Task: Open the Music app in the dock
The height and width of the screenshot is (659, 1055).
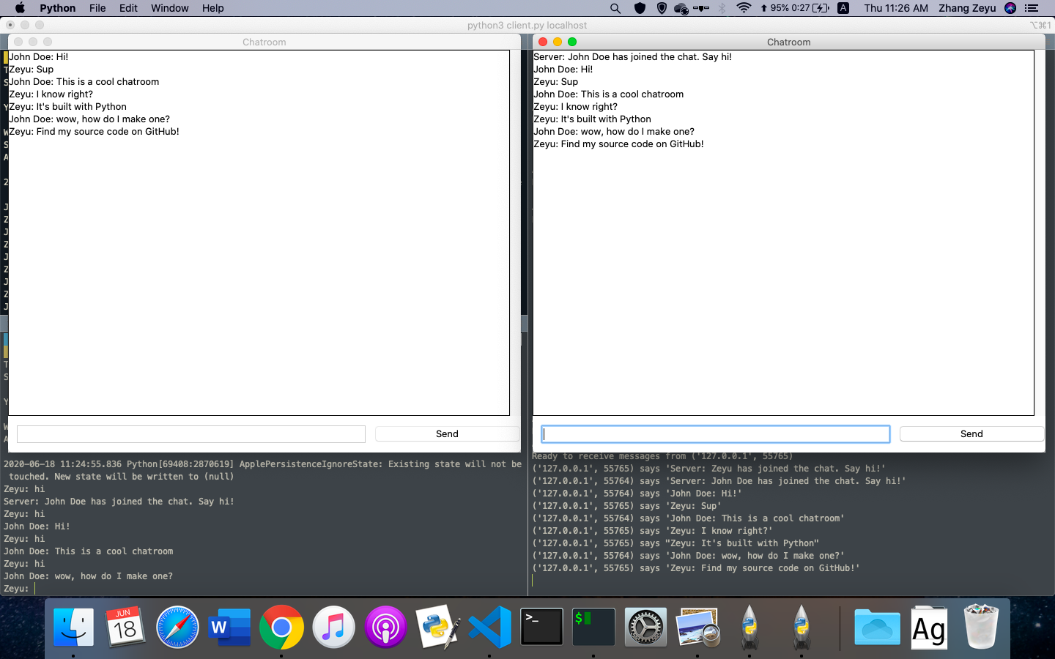Action: (333, 627)
